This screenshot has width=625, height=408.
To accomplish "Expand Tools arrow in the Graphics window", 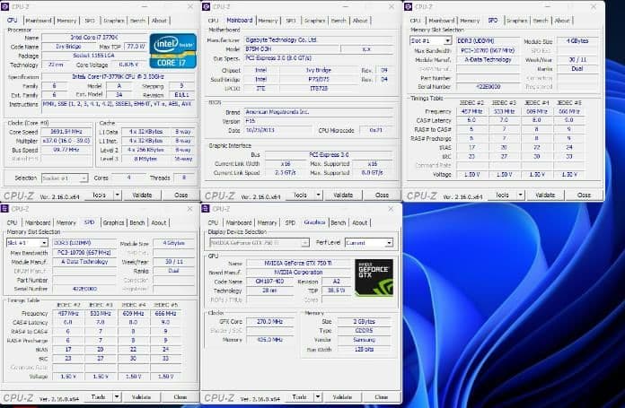I will point(318,397).
